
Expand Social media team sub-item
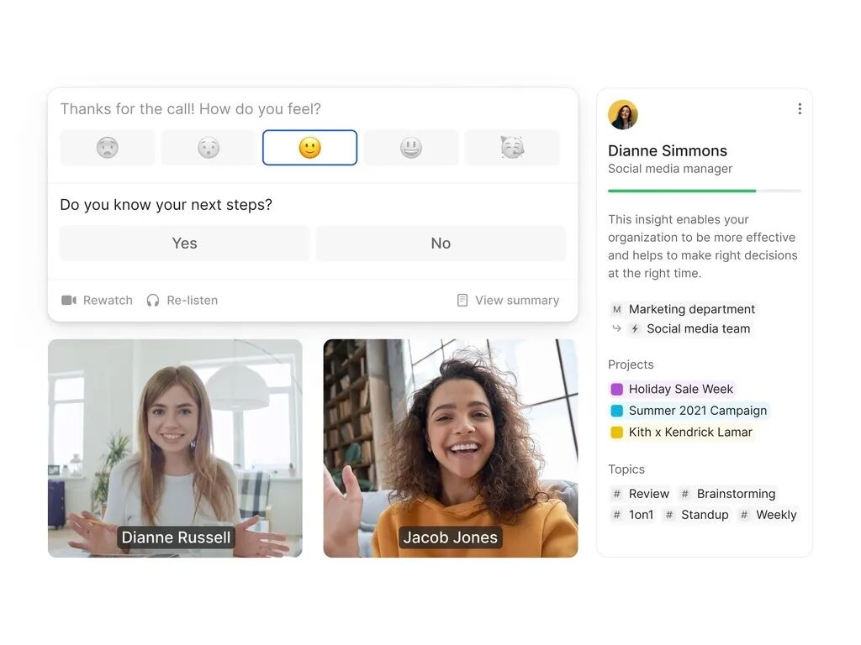(x=697, y=329)
